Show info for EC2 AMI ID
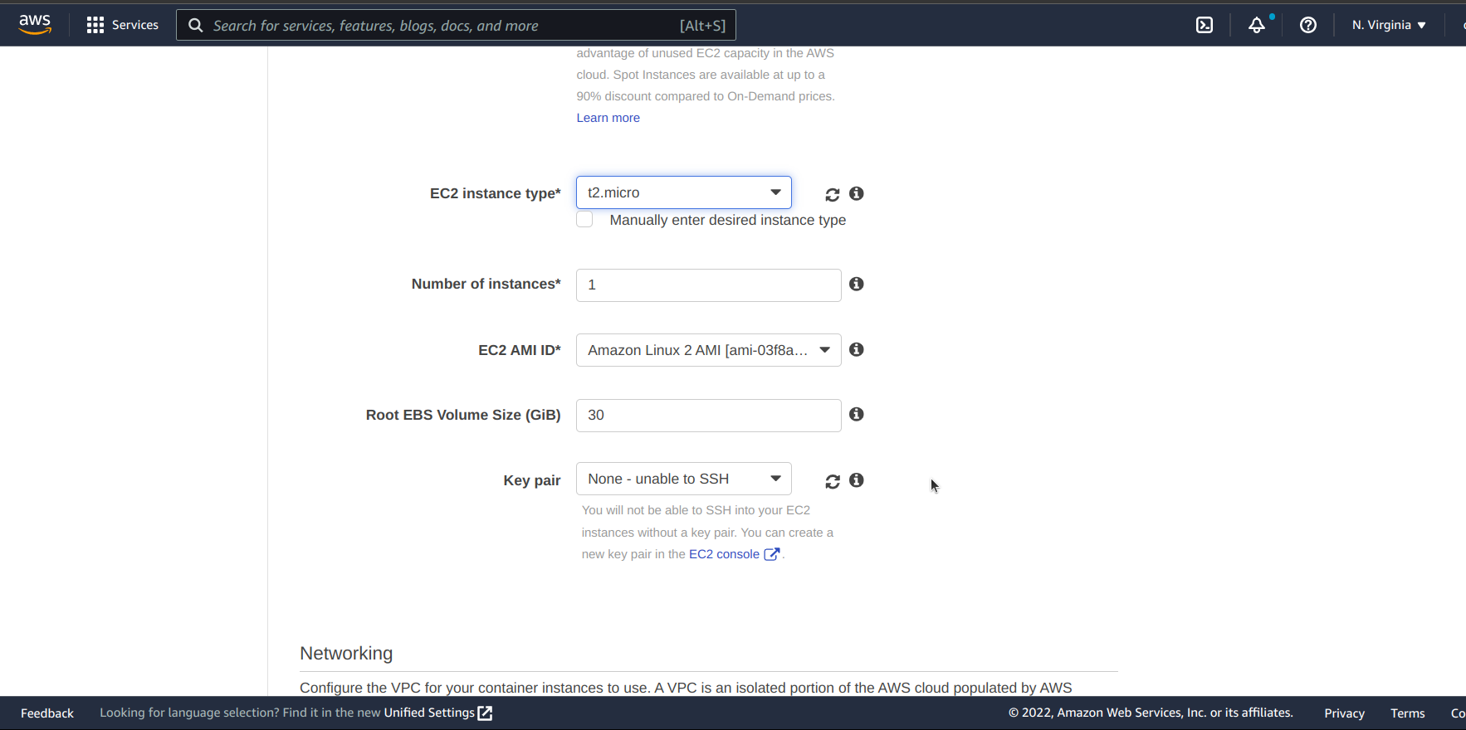The width and height of the screenshot is (1466, 730). coord(857,349)
